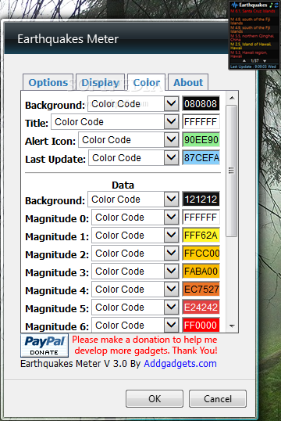Viewport: 281px width, 421px height.
Task: Open the Magnitude 3 color dropdown
Action: tap(135, 272)
